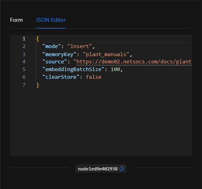Click the "embeddingBatchSize" key
The height and width of the screenshot is (189, 202).
[x=74, y=69]
